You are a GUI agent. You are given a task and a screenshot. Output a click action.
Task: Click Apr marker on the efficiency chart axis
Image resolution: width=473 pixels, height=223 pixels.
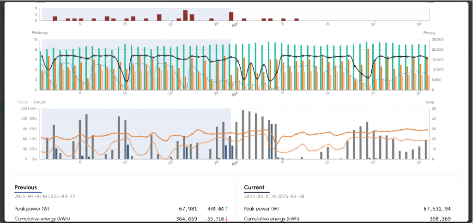click(x=234, y=93)
